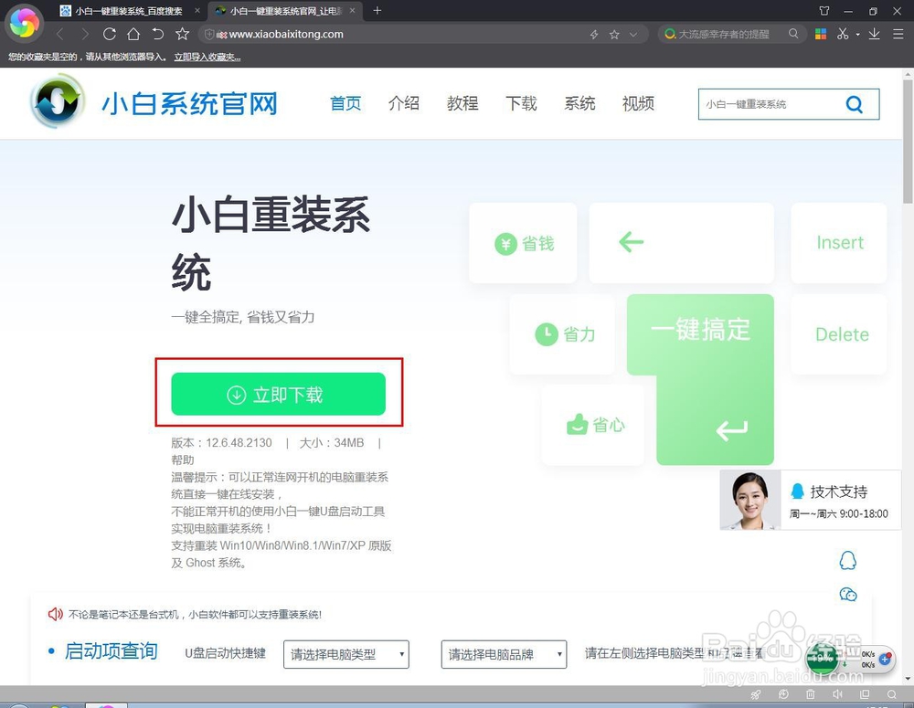This screenshot has width=914, height=708.
Task: Click the skin/shirt icon in title bar
Action: (x=824, y=10)
